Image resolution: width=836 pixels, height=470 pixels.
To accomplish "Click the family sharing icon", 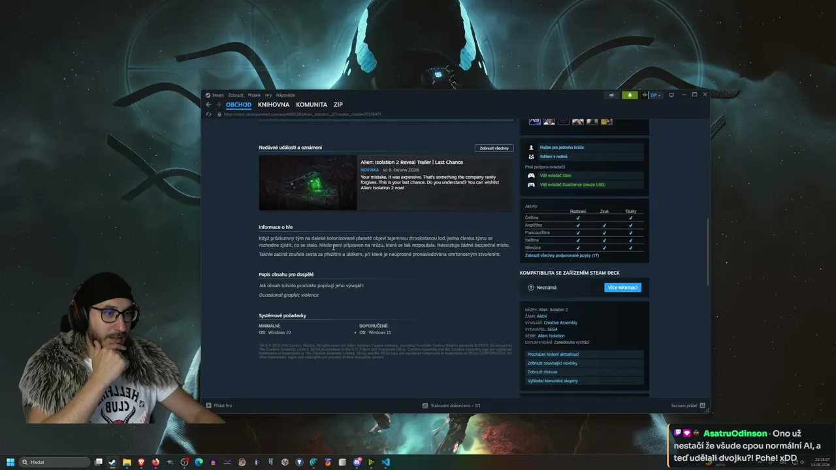I will point(531,157).
